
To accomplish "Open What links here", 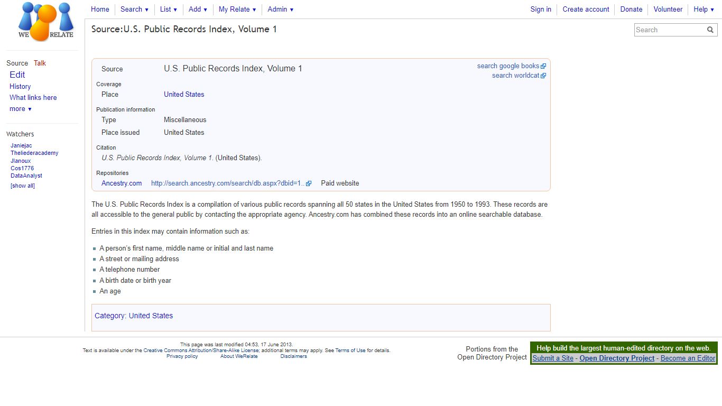I will coord(33,97).
